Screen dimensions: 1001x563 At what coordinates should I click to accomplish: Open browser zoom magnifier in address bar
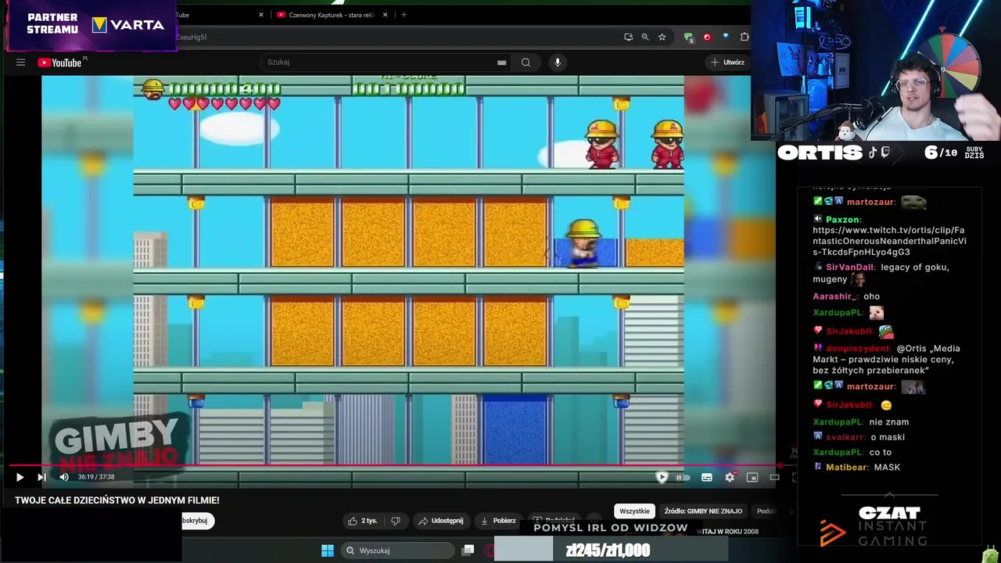click(645, 37)
